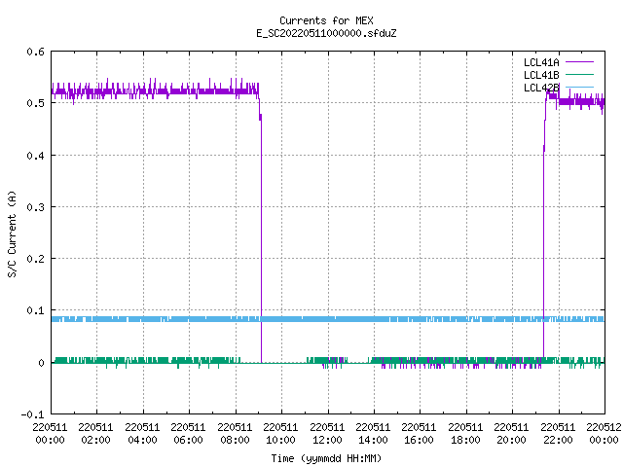
Task: Click the green LCL41B legend line sample
Action: point(579,74)
